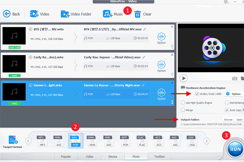Remove Lianne La Havas track from list
The height and width of the screenshot is (162, 244).
pyautogui.click(x=172, y=83)
